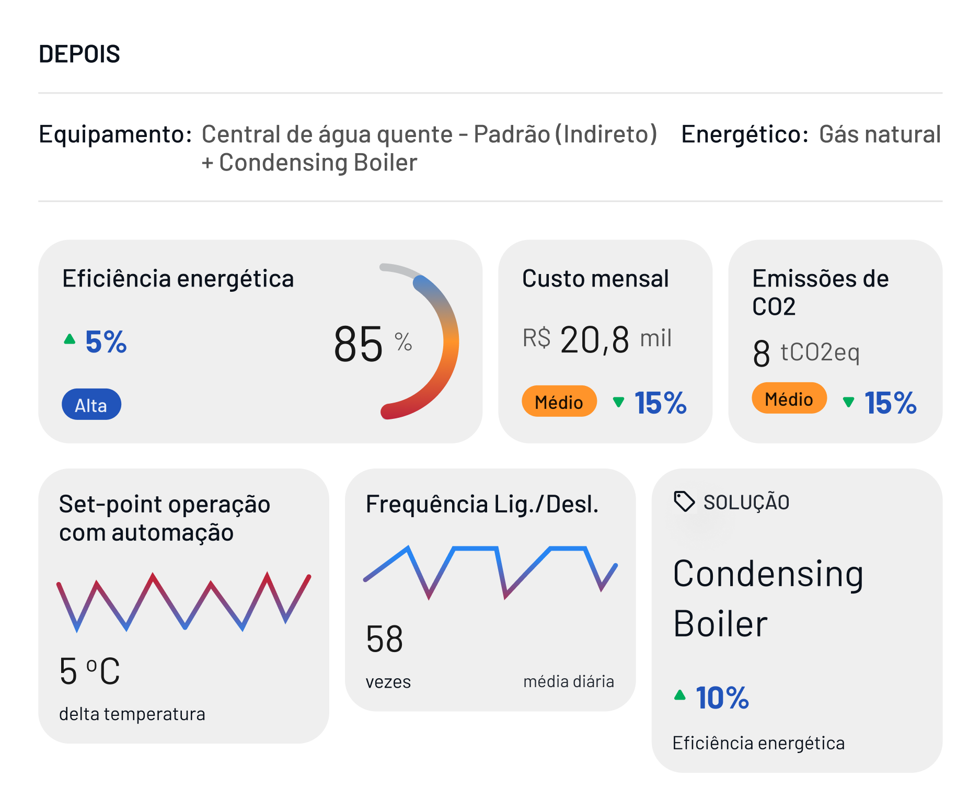Click green down arrow in Emissões de CO2 card
This screenshot has width=980, height=810.
pos(849,402)
